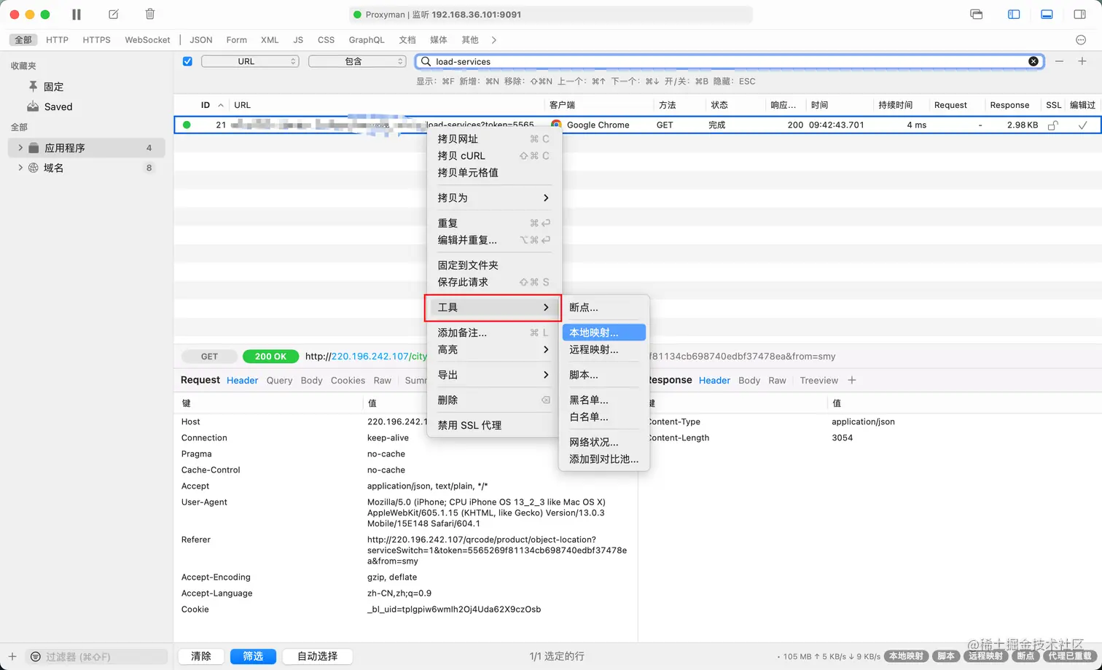Click the SSL lock icon in row 21
Viewport: 1102px width, 670px height.
pos(1053,125)
